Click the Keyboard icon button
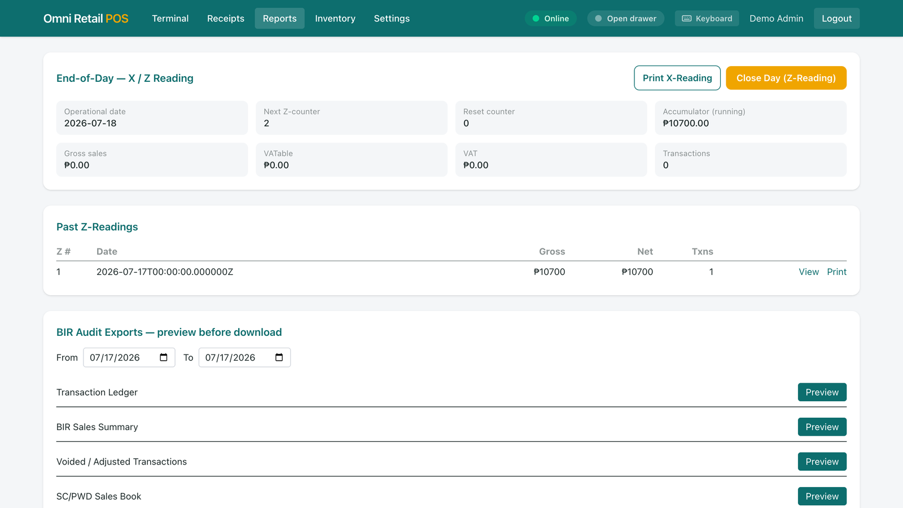 tap(707, 19)
